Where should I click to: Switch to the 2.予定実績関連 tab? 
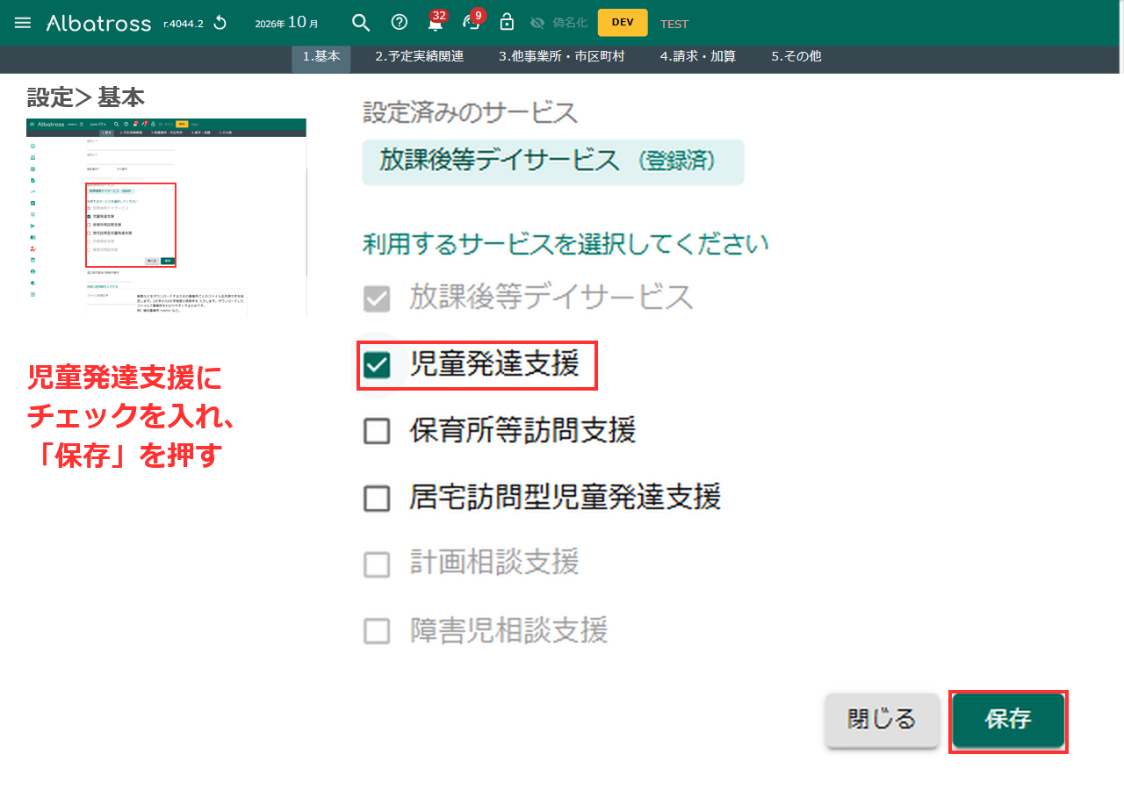(x=420, y=56)
